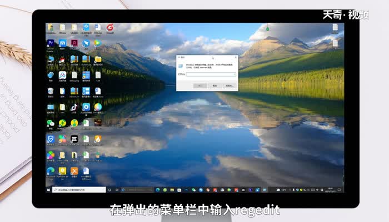Viewport: 389px width, 222px height.
Task: Click the Run dialog Open input field
Action: (x=211, y=74)
